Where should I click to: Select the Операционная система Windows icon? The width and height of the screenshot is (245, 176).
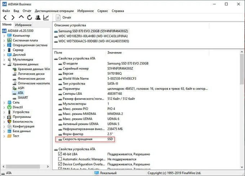pyautogui.click(x=9, y=45)
